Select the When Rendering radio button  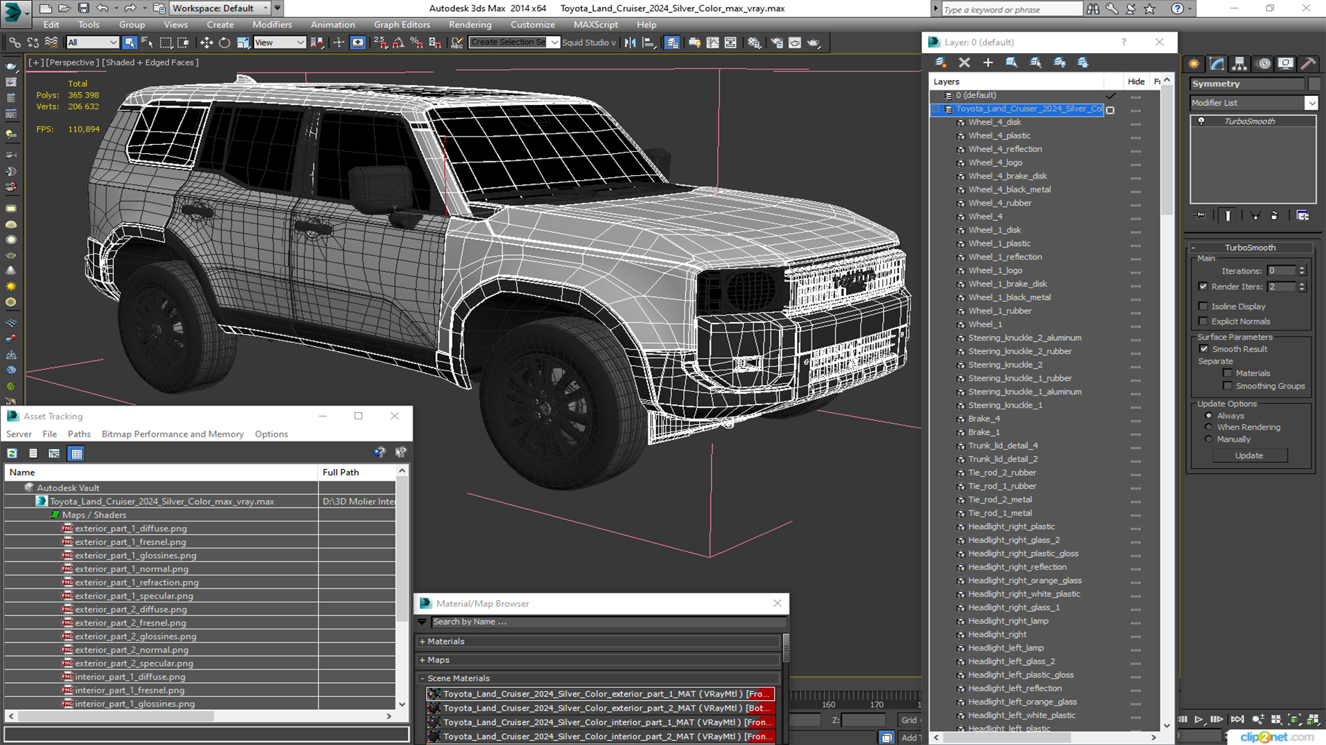tap(1209, 427)
